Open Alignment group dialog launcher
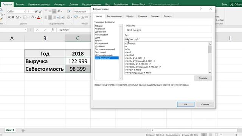 (x=72, y=23)
